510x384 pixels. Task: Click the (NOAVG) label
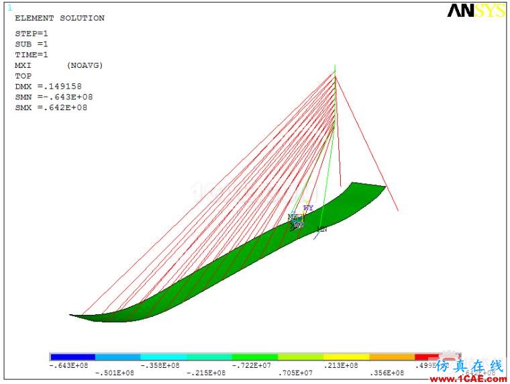pyautogui.click(x=85, y=65)
